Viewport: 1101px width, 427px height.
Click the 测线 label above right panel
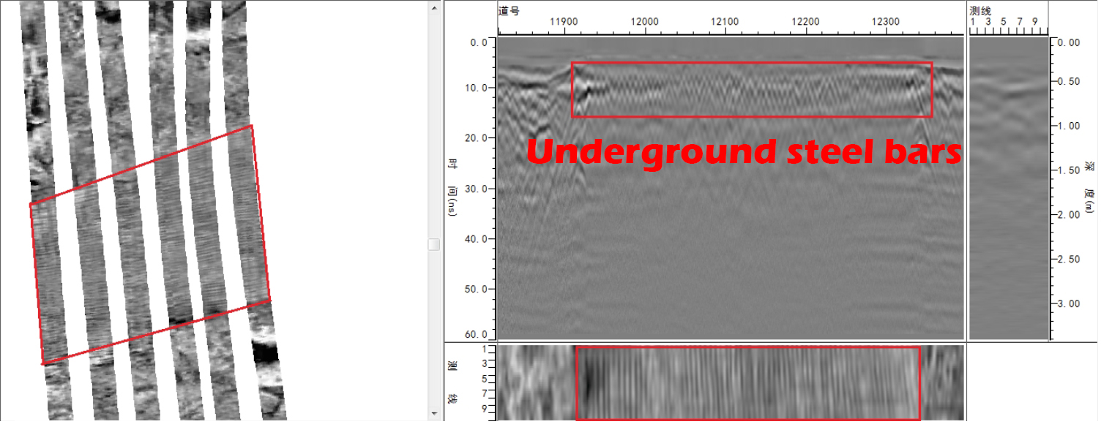click(x=980, y=11)
